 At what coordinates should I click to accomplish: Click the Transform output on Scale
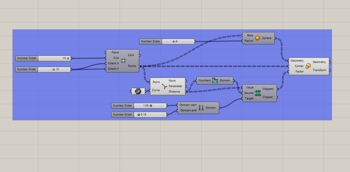(320, 70)
